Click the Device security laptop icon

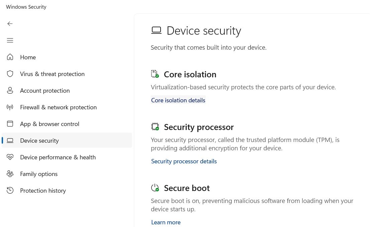pyautogui.click(x=10, y=140)
